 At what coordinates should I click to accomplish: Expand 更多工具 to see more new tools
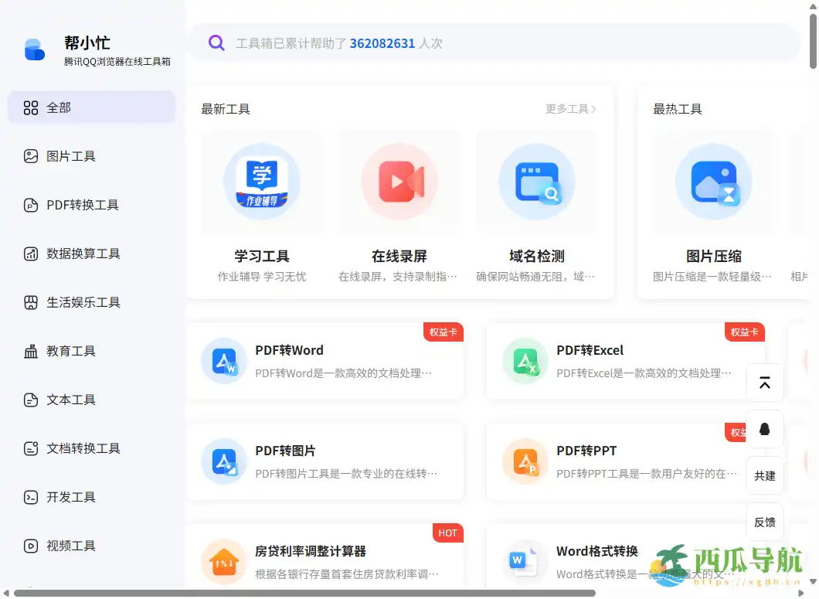click(570, 109)
